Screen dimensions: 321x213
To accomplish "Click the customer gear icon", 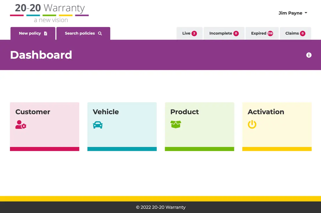I will pos(21,125).
